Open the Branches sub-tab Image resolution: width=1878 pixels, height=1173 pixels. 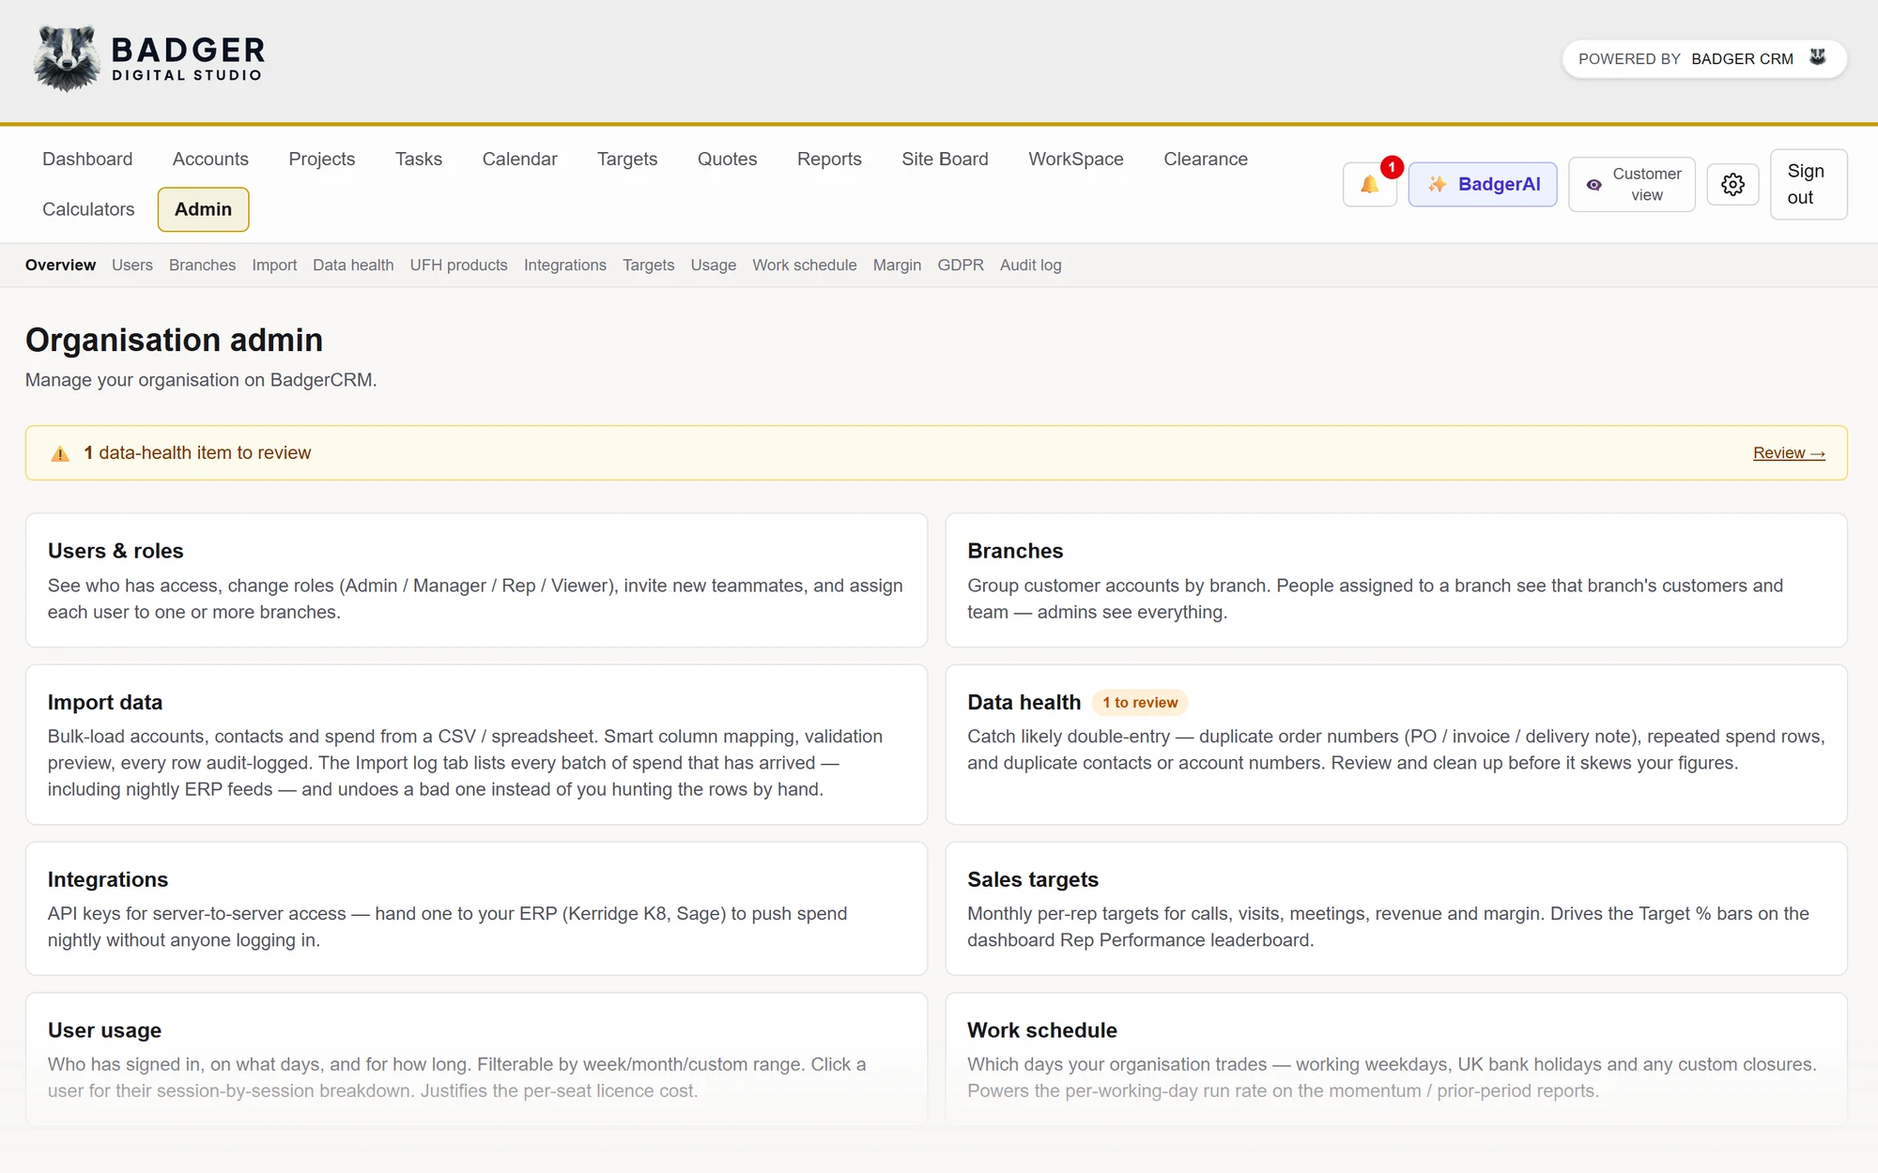click(x=202, y=266)
